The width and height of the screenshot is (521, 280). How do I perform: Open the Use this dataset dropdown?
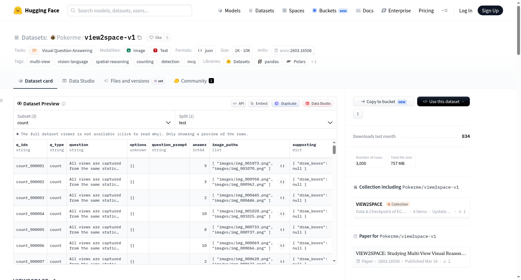[x=444, y=101]
